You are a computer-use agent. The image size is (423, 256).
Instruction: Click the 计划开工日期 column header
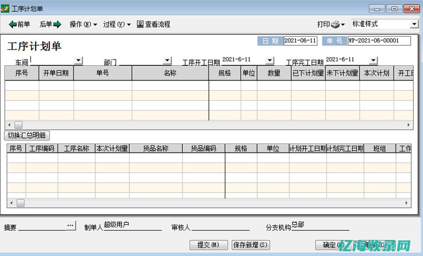[308, 148]
